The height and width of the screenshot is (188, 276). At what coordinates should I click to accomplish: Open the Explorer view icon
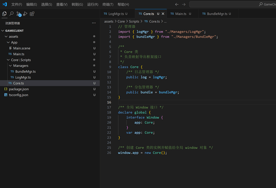pyautogui.click(x=4, y=14)
